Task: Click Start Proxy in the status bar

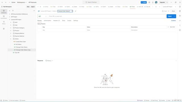Action: point(154,101)
